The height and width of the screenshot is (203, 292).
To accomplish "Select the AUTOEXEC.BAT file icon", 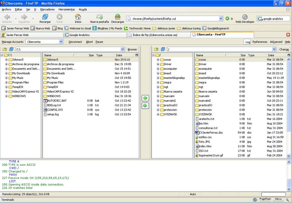I will click(45, 101).
